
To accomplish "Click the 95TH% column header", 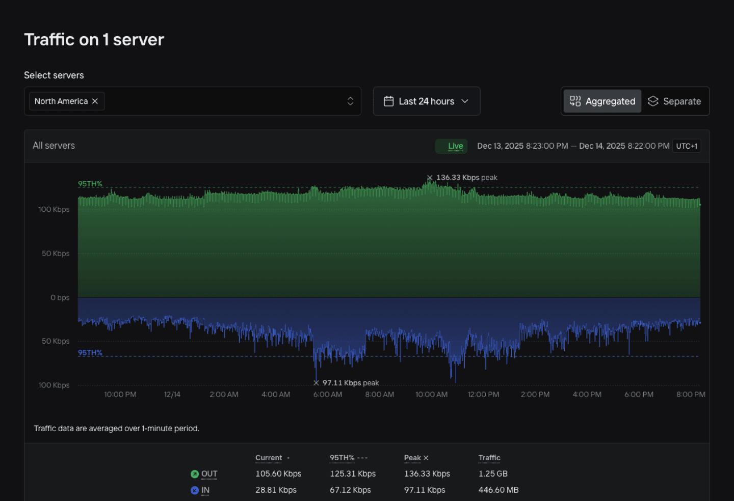I will [342, 458].
